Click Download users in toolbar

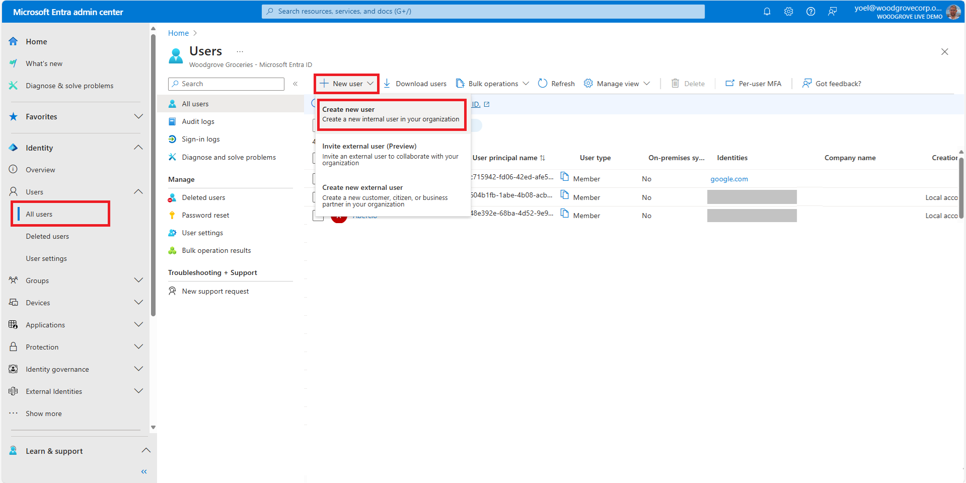(x=415, y=84)
